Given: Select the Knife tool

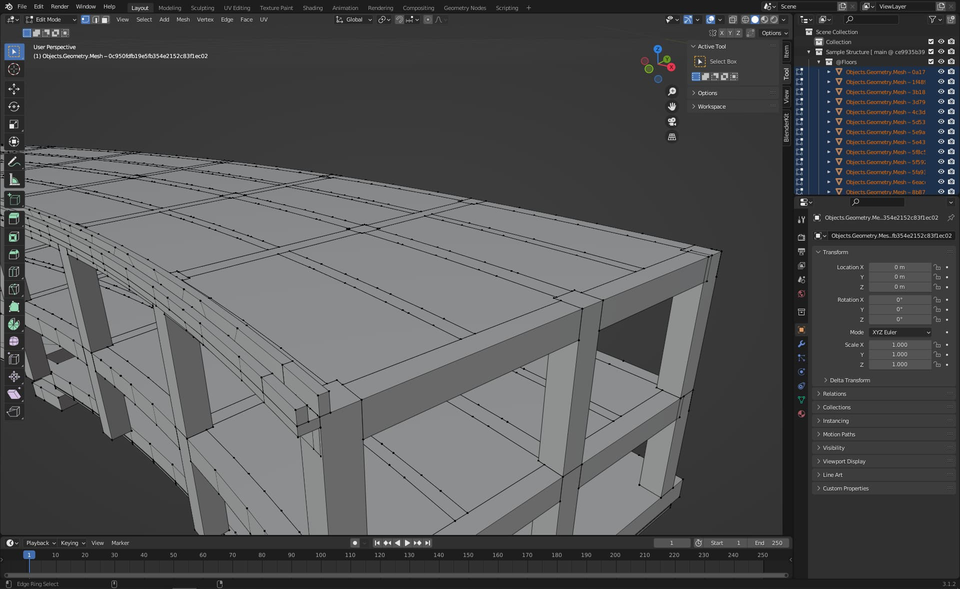Looking at the screenshot, I should (14, 289).
